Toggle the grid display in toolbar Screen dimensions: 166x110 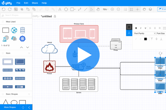pyautogui.click(x=131, y=9)
